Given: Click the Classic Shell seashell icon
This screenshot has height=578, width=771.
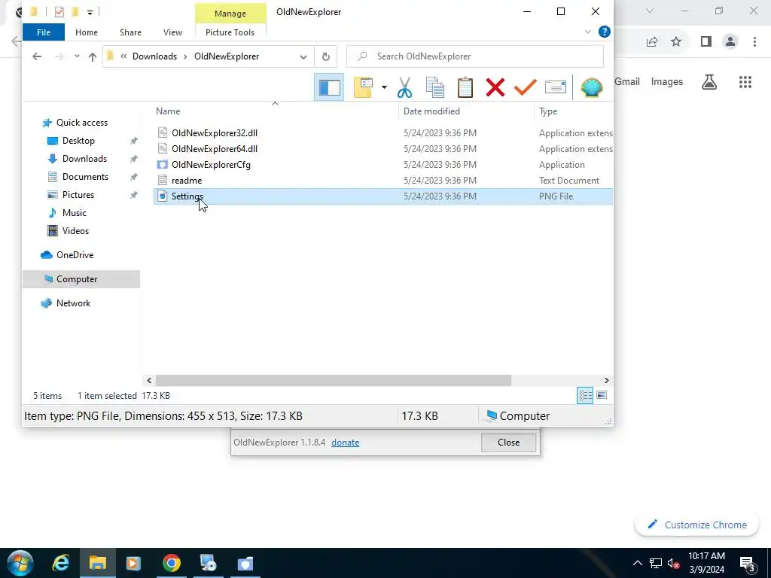Looking at the screenshot, I should click(x=592, y=87).
